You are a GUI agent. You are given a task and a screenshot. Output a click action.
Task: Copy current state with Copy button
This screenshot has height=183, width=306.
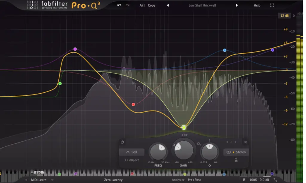pos(152,5)
